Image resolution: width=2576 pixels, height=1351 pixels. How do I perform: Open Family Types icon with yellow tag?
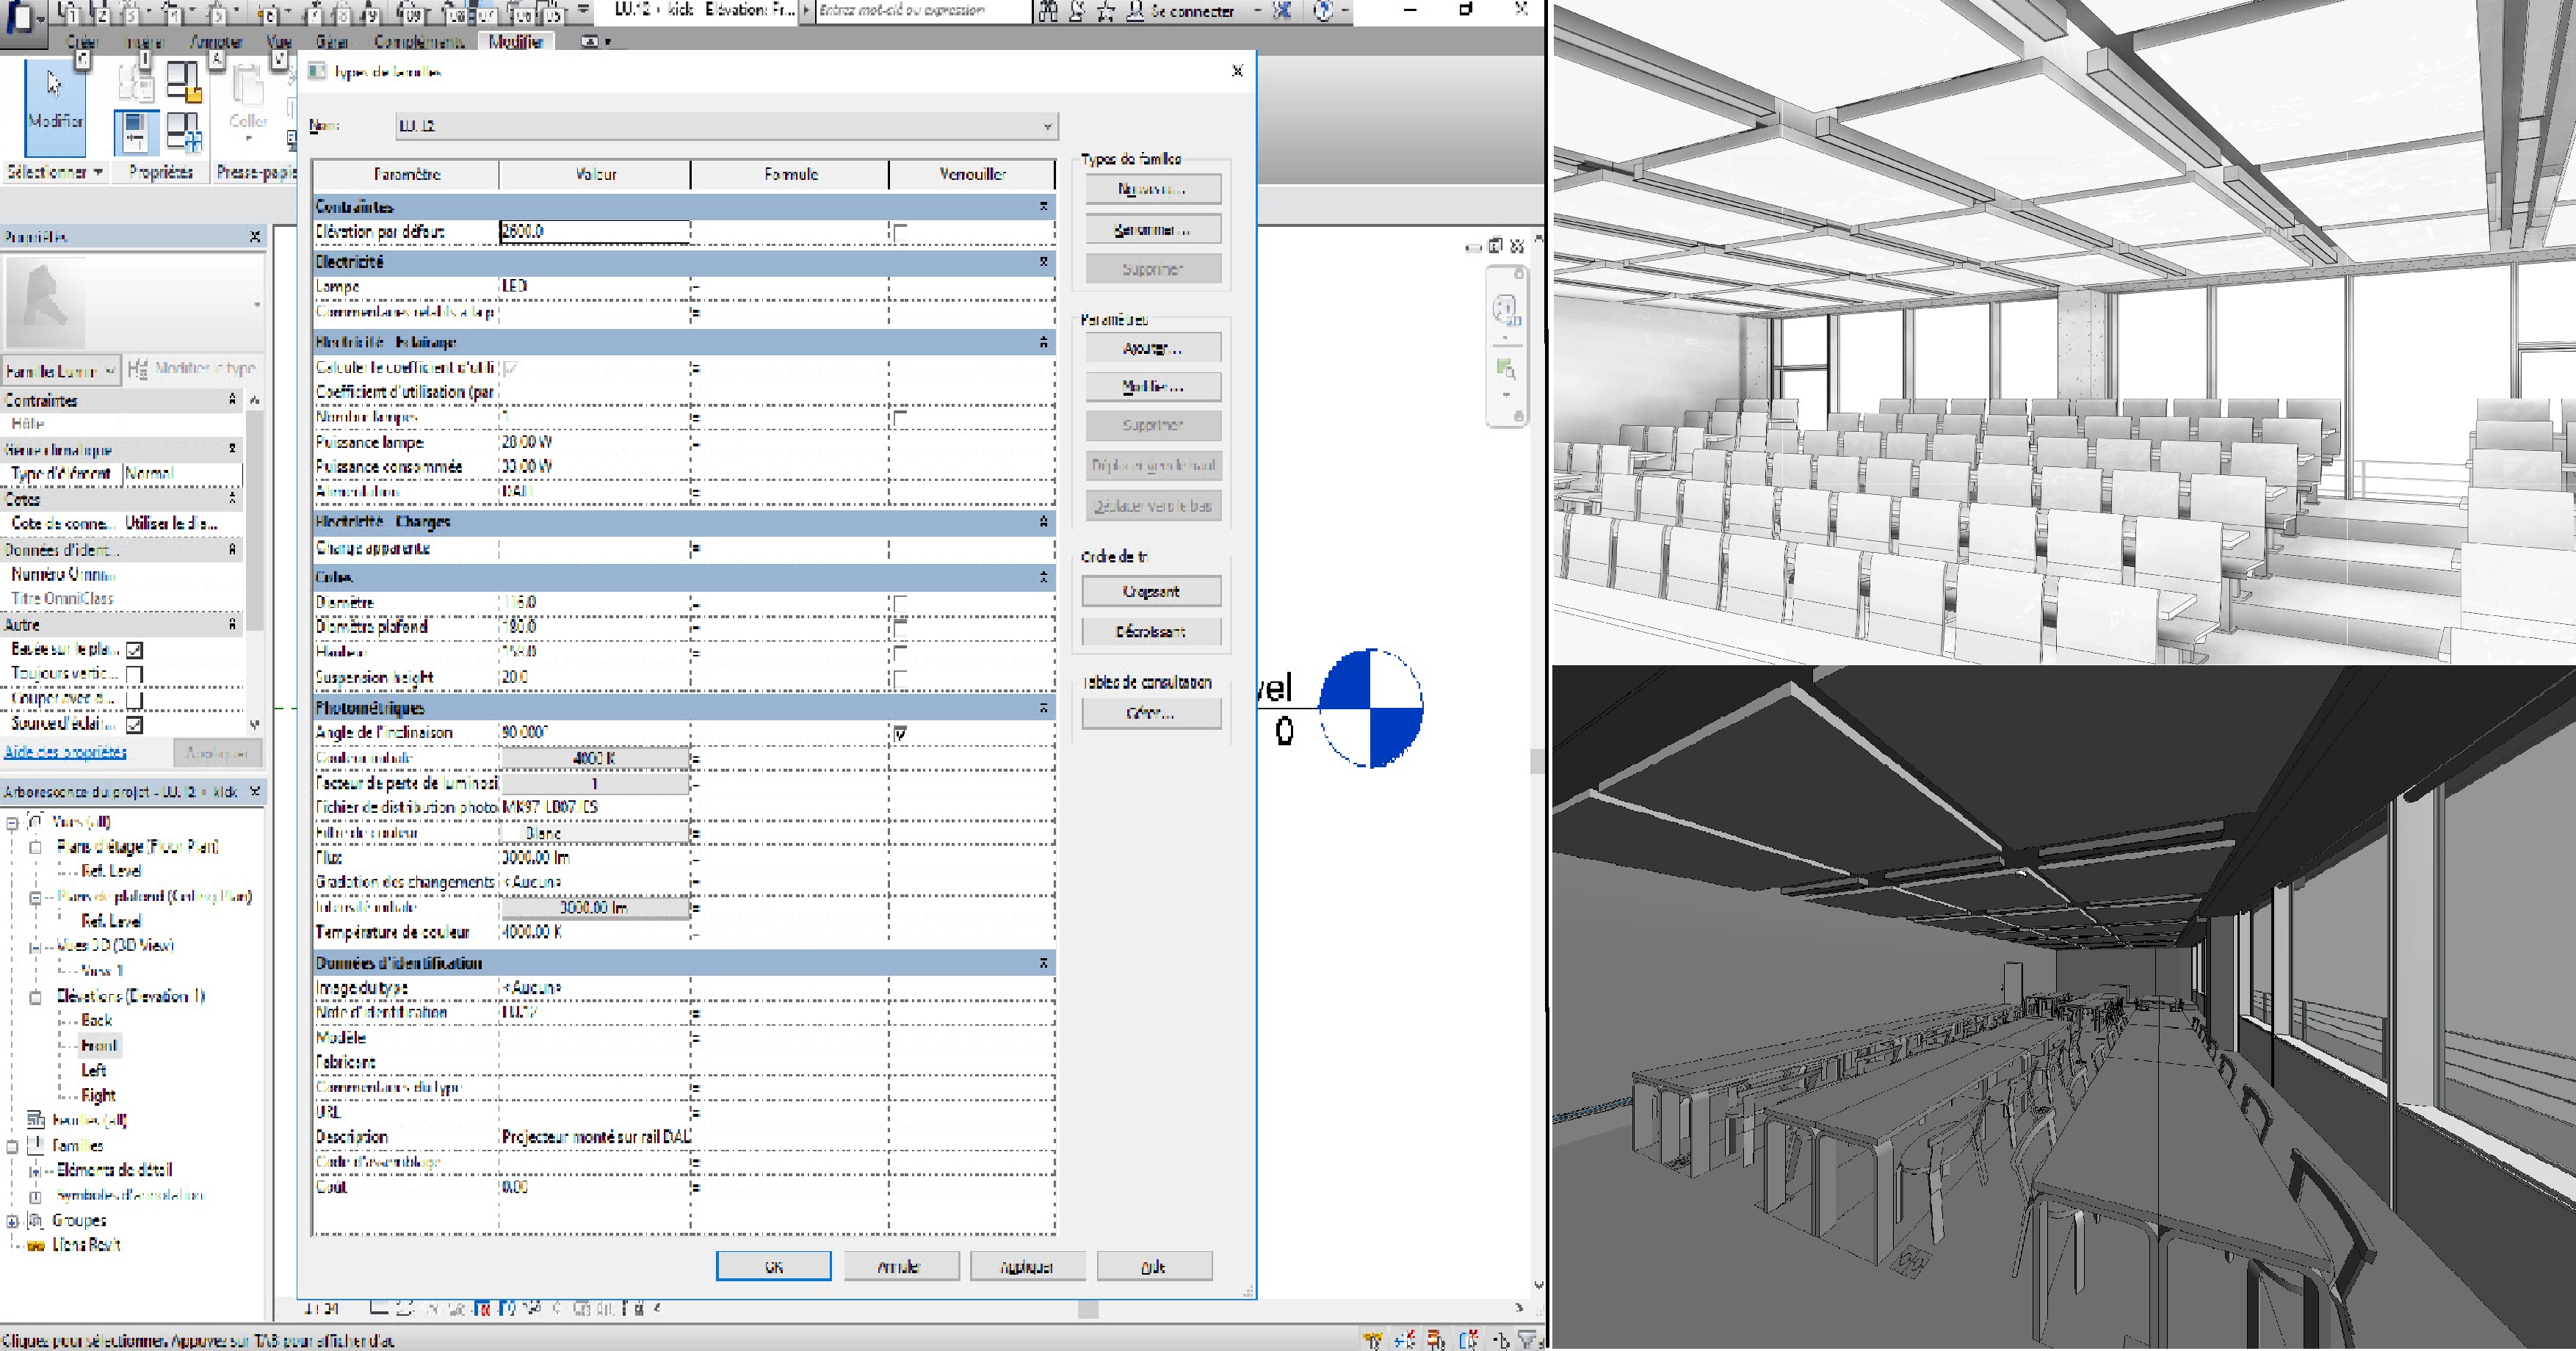(x=184, y=81)
